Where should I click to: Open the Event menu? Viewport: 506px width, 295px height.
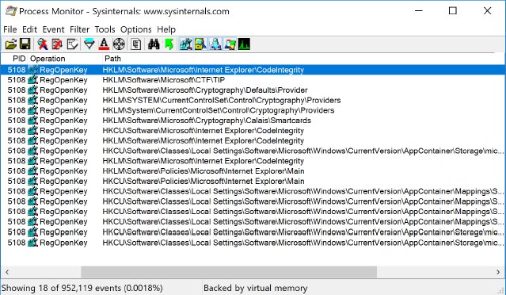pos(54,29)
